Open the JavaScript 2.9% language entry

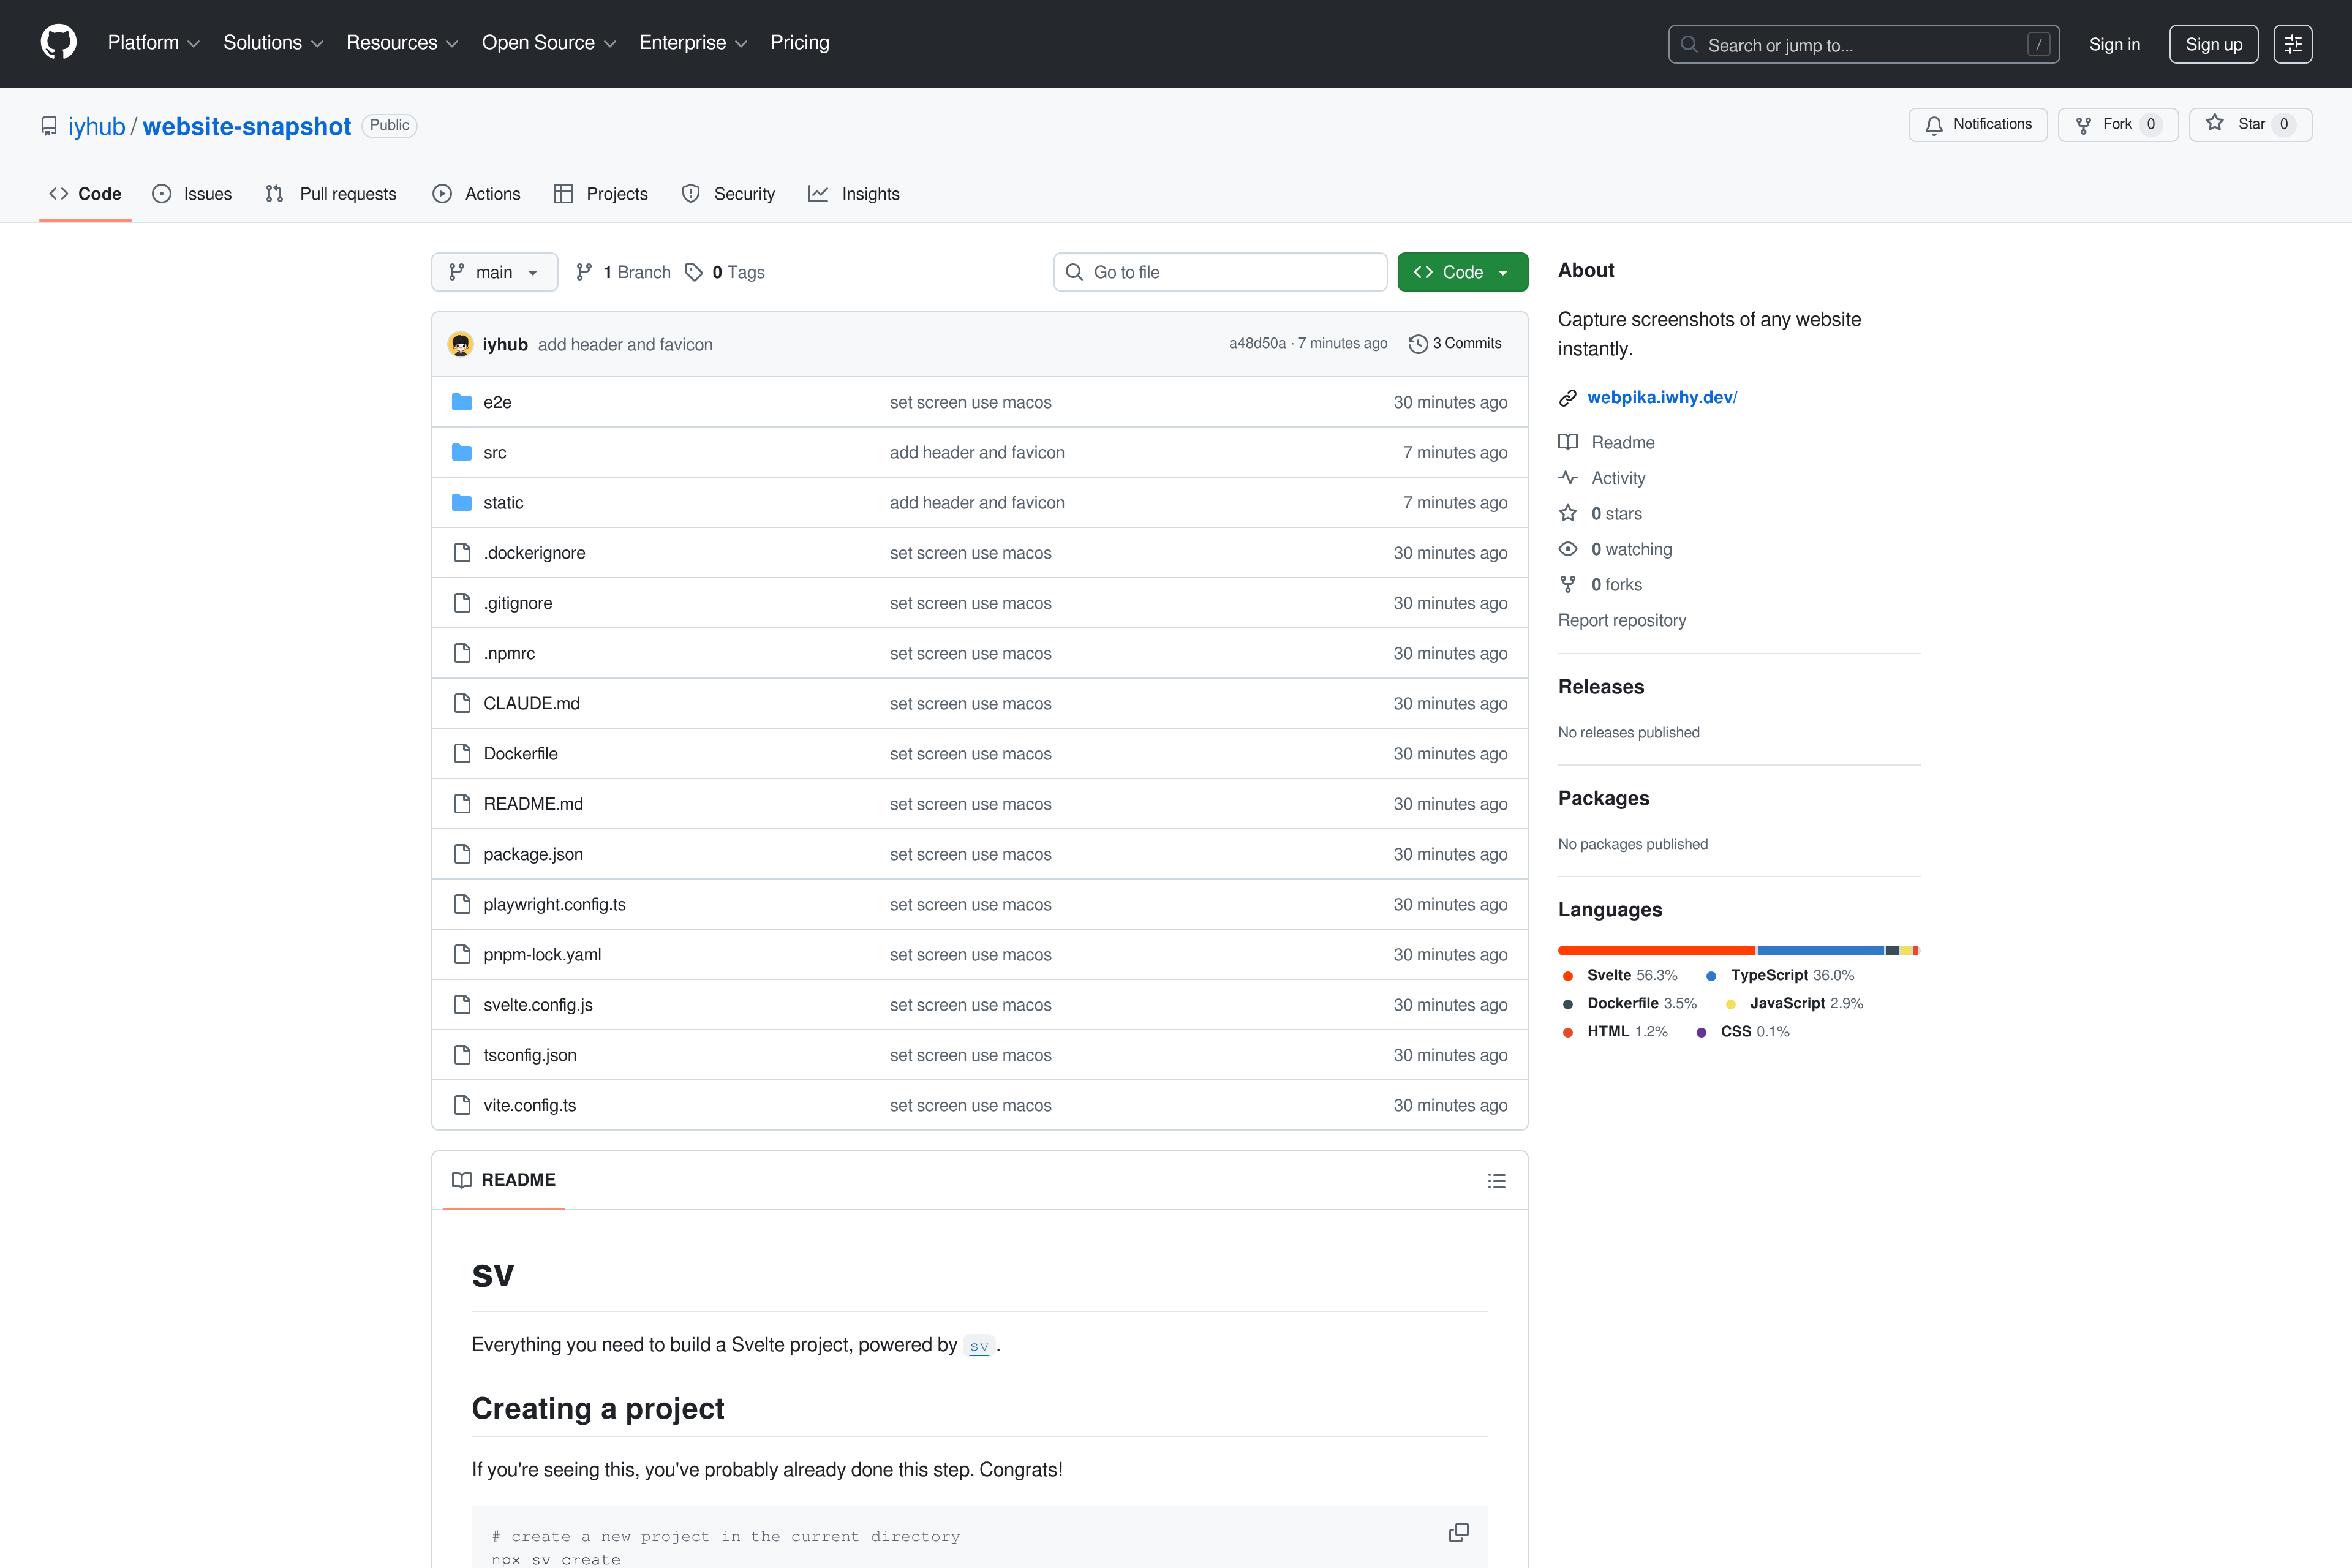[x=1795, y=1003]
